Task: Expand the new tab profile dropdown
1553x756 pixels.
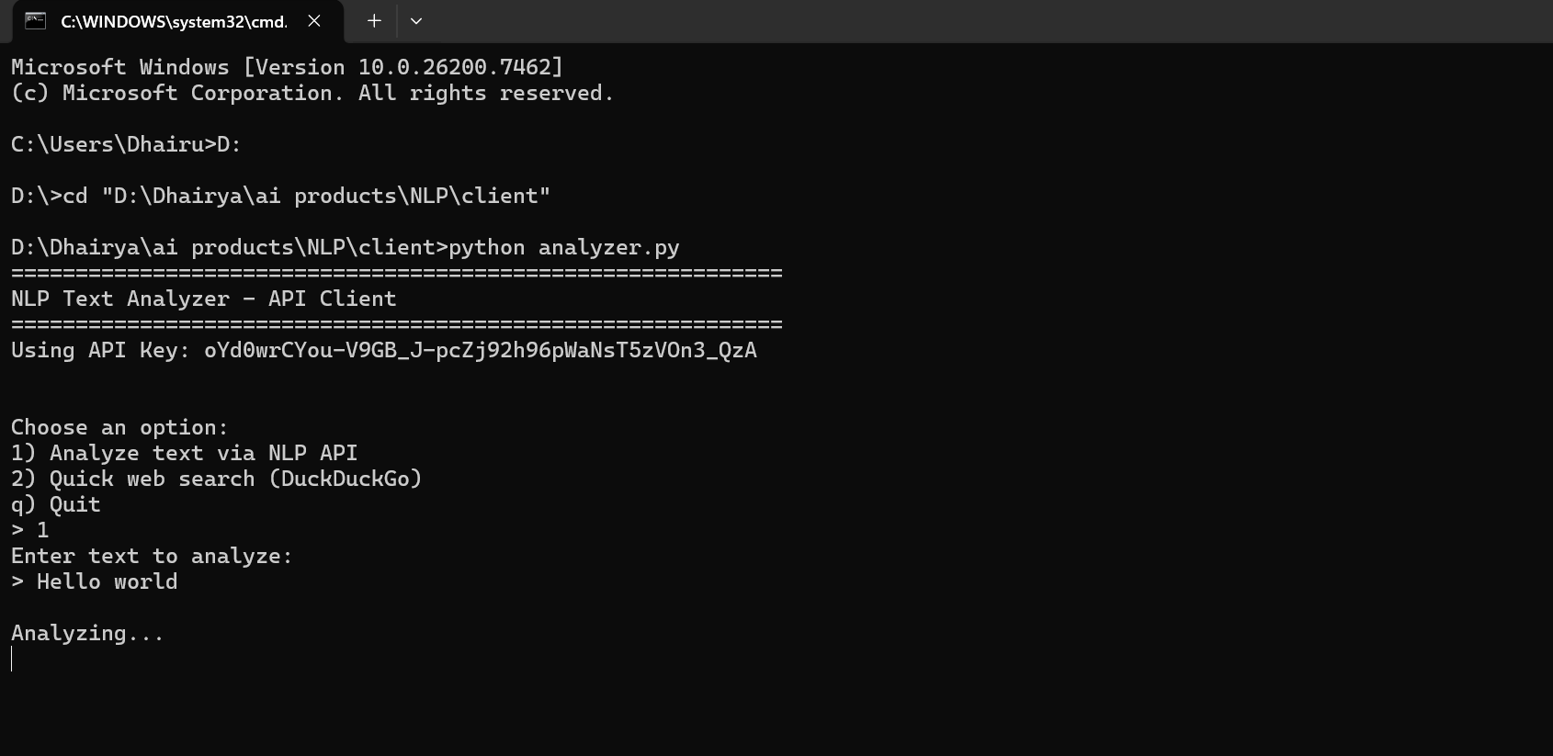Action: (416, 21)
